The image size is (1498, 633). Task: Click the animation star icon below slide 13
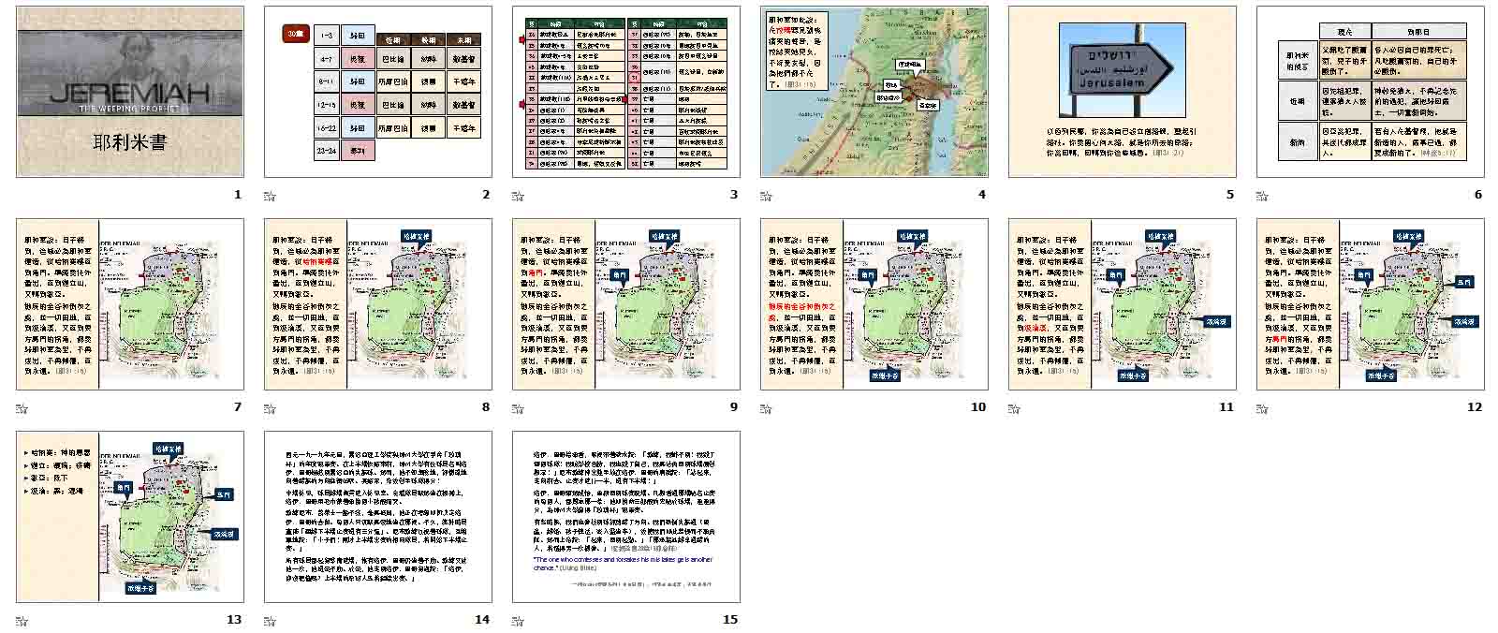click(x=22, y=621)
